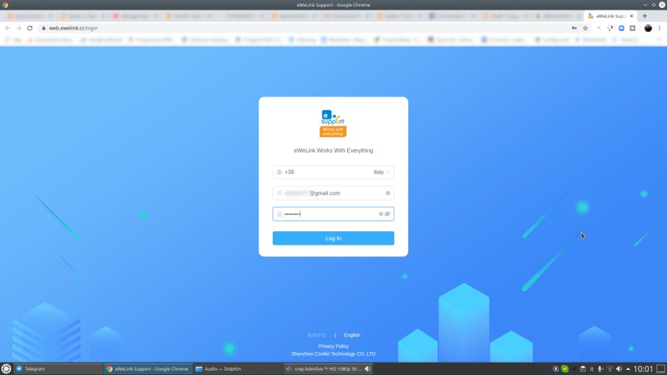Click the Log In button

click(333, 238)
